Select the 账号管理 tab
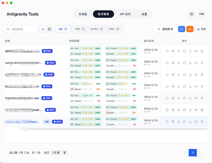Image resolution: width=212 pixels, height=163 pixels. point(103,14)
